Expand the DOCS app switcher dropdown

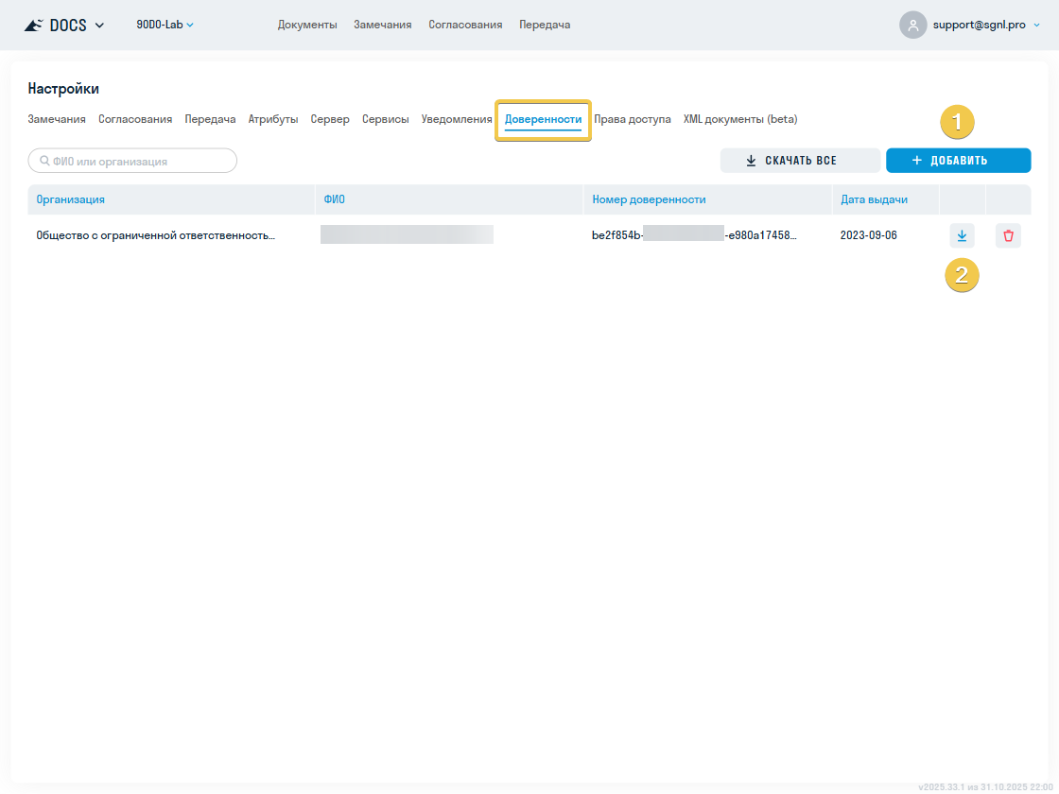[99, 26]
